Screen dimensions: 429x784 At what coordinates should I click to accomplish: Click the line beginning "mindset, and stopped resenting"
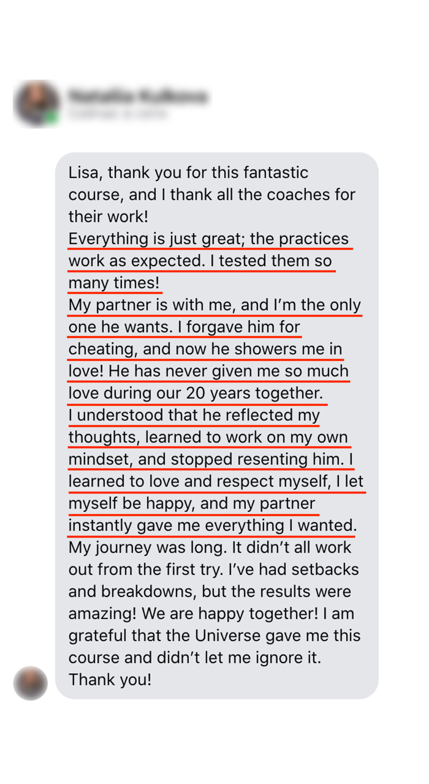(x=210, y=459)
